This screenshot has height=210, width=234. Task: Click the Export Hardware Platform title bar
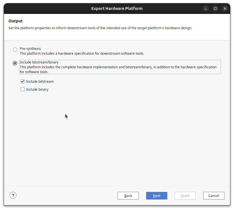(x=117, y=8)
